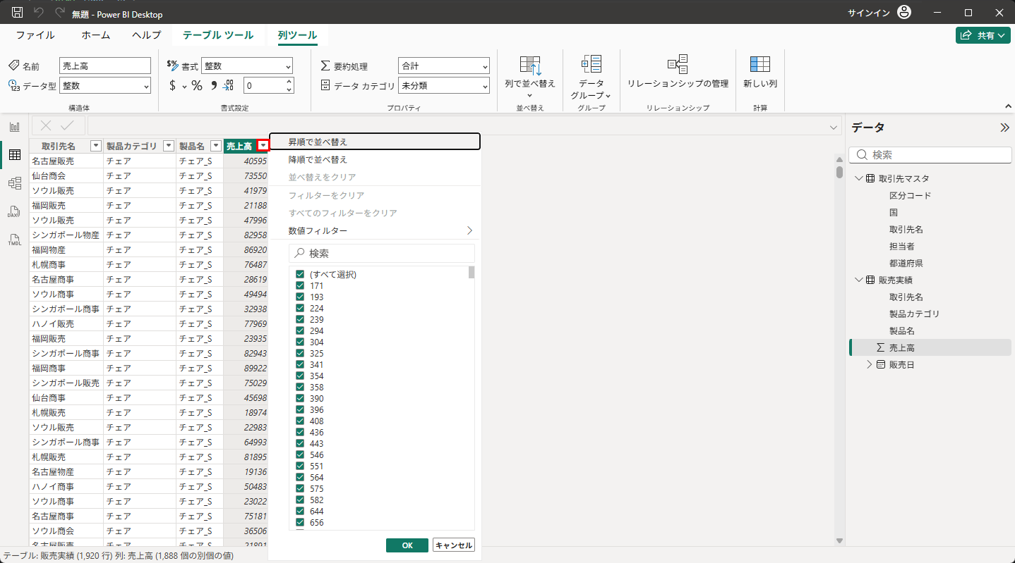Viewport: 1015px width, 563px height.
Task: Uncheck the 171 value checkbox
Action: [x=300, y=285]
